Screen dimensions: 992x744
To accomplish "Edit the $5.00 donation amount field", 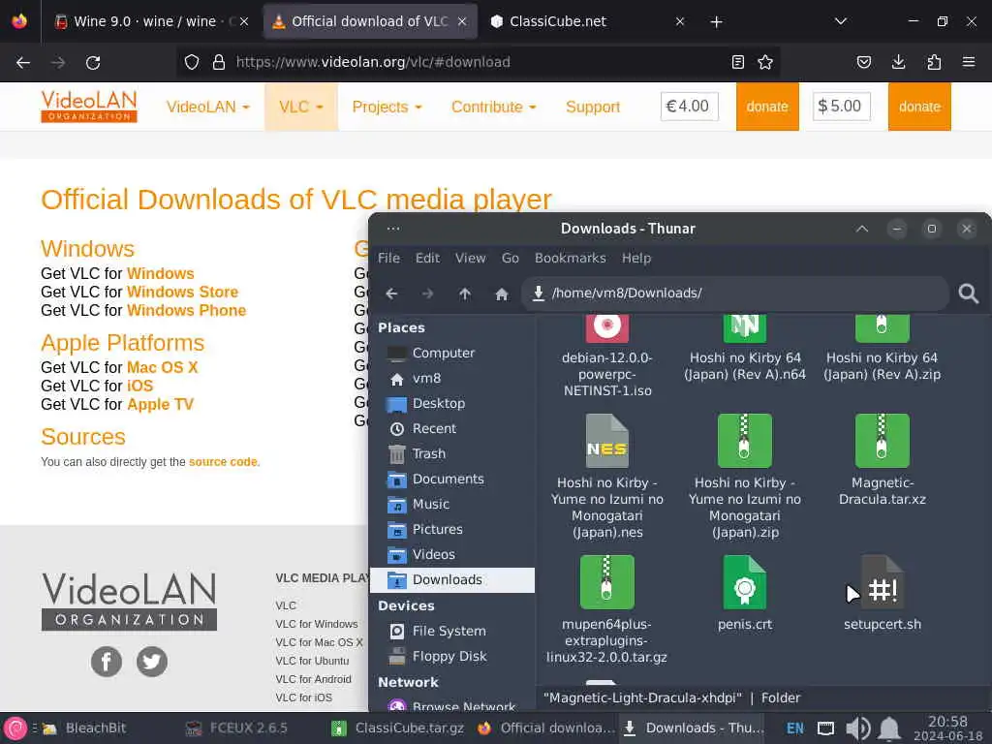I will click(842, 107).
